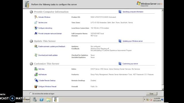Open Enable automatic updating and feedback link
184x103 pixels.
[x=52, y=46]
